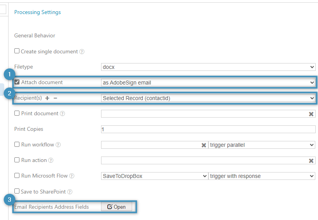Enable the Save to SharePoint checkbox
The height and width of the screenshot is (220, 318).
pos(17,191)
